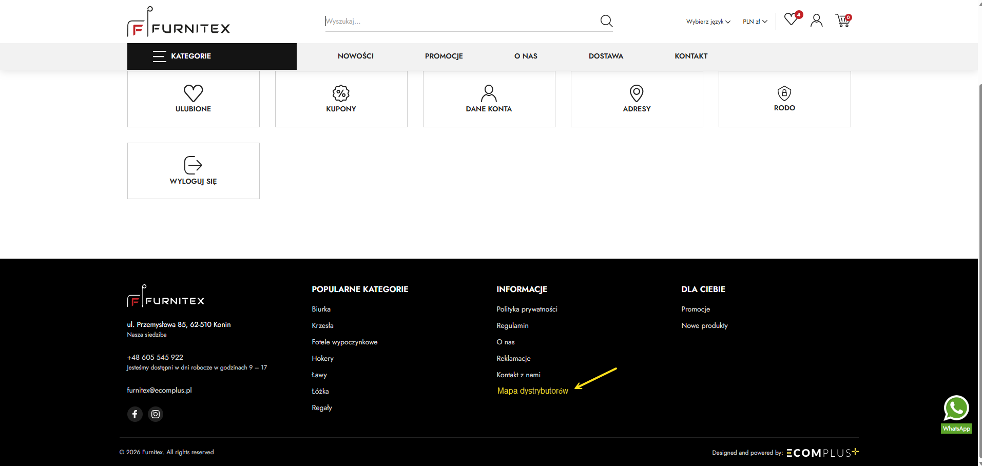Open the shopping cart icon
This screenshot has height=466, width=982.
pos(843,21)
